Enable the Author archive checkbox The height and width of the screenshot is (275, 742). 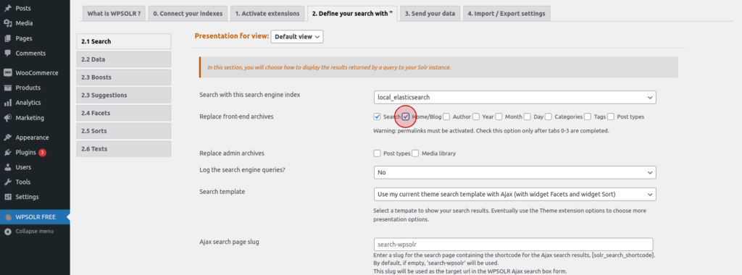446,117
